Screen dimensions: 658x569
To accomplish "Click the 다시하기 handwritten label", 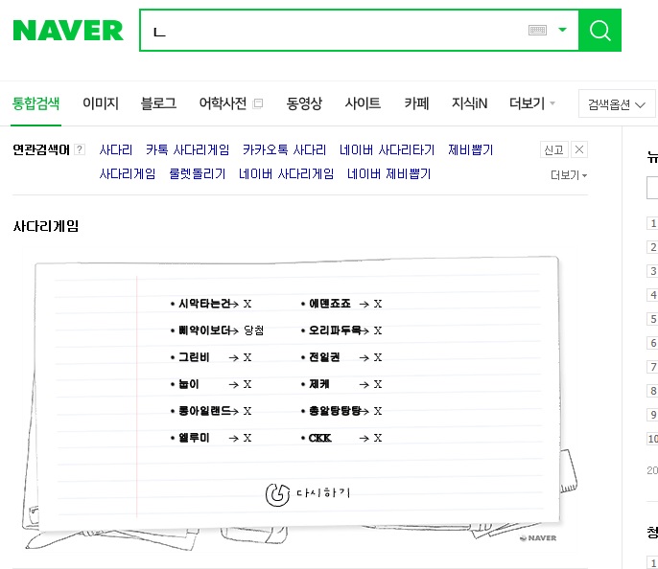I will point(323,492).
